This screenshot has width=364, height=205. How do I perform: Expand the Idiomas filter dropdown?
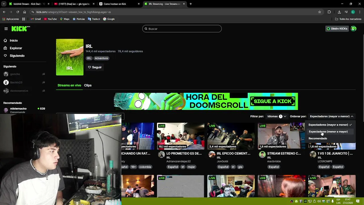277,116
